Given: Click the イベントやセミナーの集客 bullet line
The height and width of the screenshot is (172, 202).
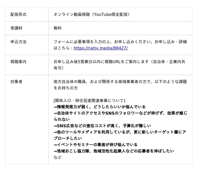Looking at the screenshot, I should 95,145.
